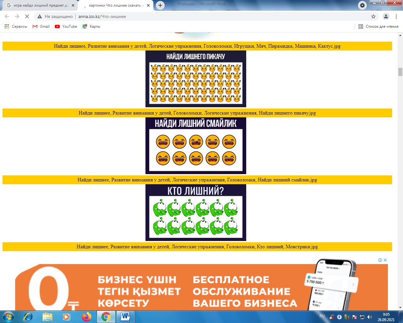Open the 'Кто лишний?' monsters image

[196, 213]
